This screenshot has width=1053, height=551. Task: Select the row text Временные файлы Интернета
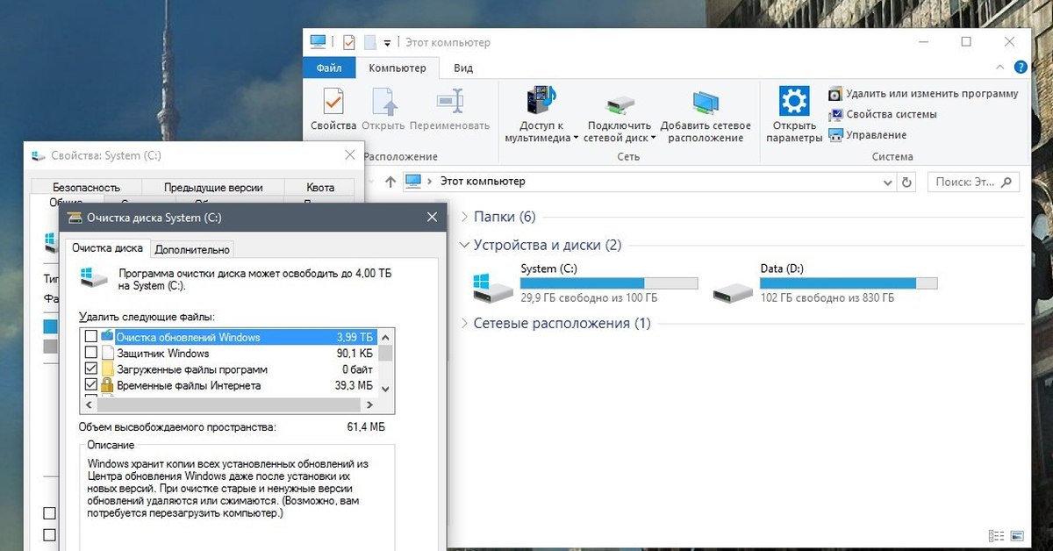click(x=188, y=384)
